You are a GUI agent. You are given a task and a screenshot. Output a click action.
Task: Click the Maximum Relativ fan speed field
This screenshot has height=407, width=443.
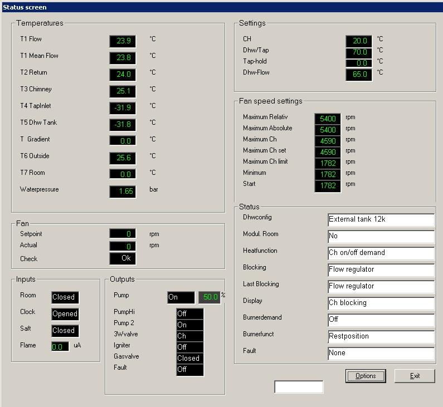tap(328, 119)
